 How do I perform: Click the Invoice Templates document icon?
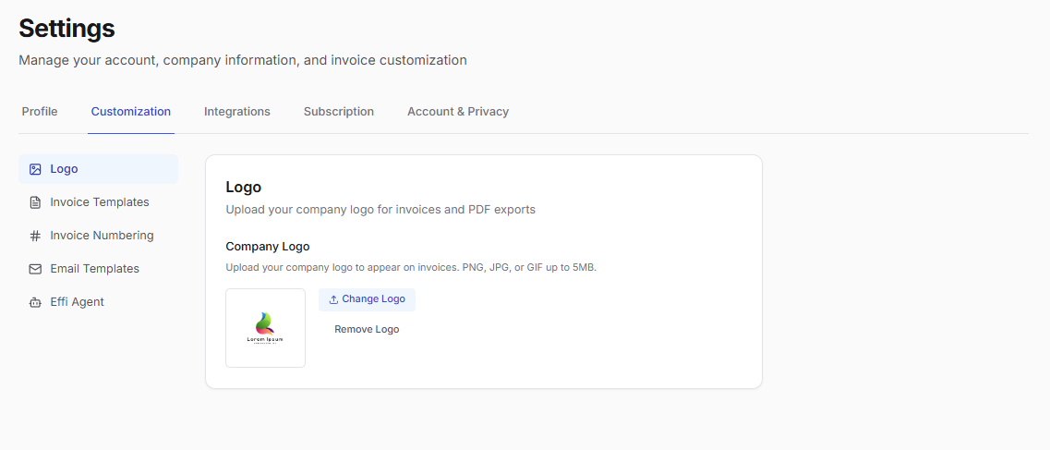point(35,202)
